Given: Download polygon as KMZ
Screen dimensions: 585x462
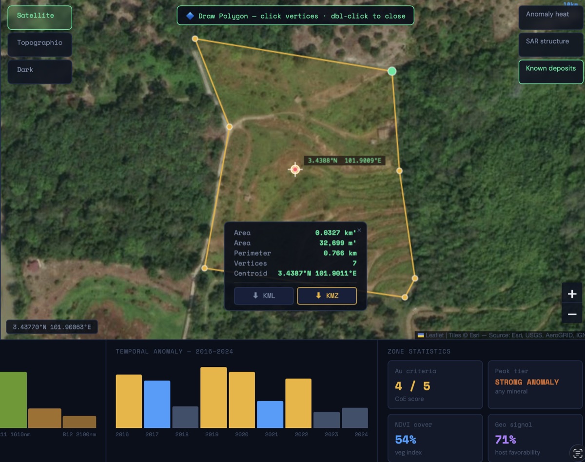Looking at the screenshot, I should [327, 296].
